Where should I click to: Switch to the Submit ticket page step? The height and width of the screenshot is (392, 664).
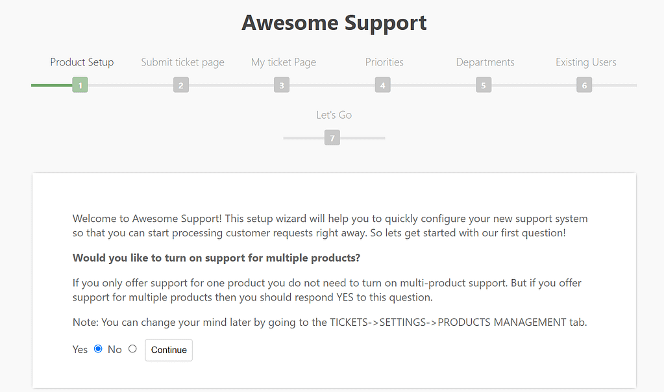coord(182,62)
